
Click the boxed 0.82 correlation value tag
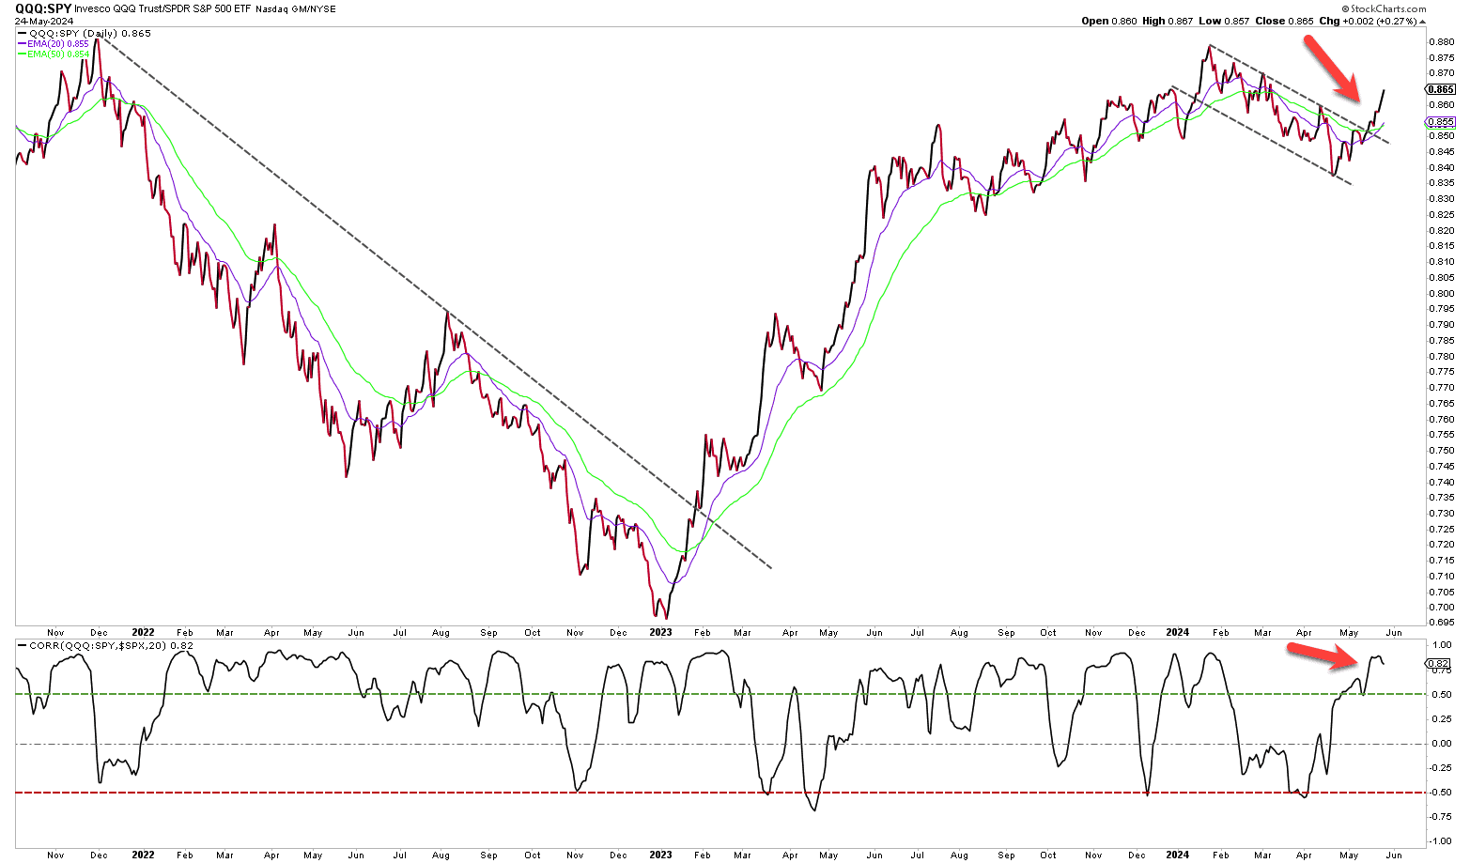pyautogui.click(x=1437, y=664)
